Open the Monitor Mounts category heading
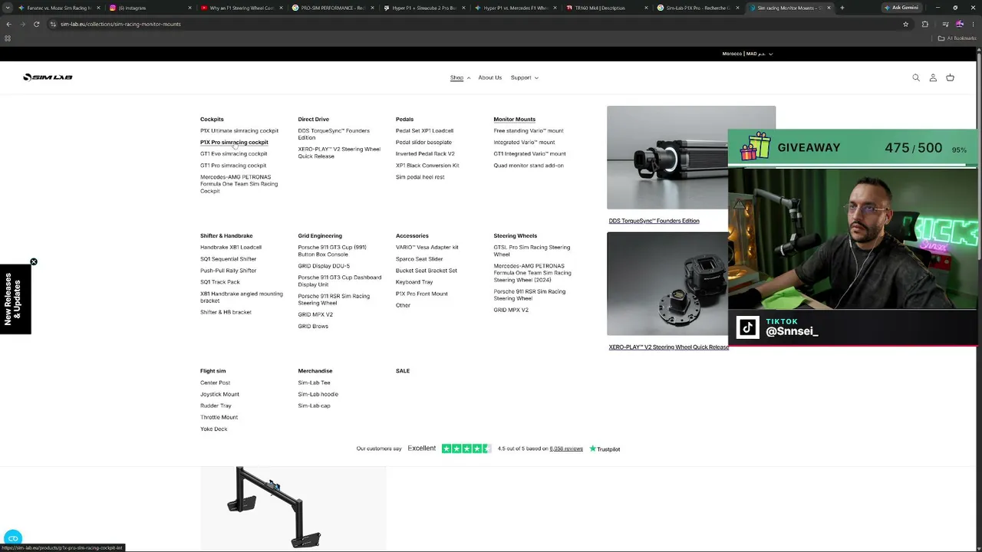Screen dimensions: 982x552 pos(514,120)
